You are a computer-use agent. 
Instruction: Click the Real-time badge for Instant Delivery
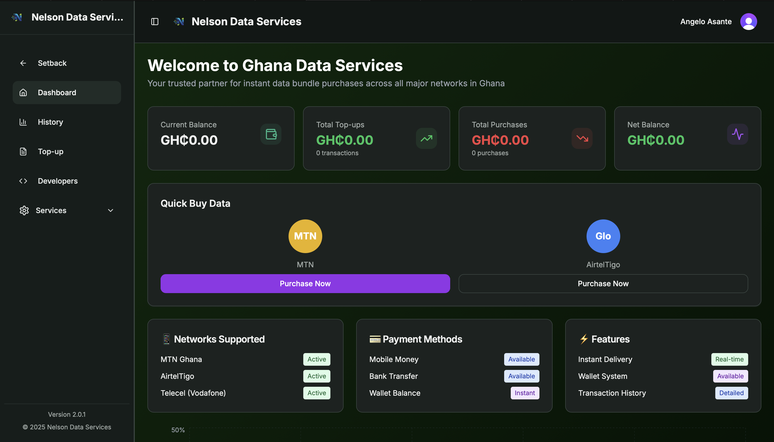pyautogui.click(x=729, y=359)
